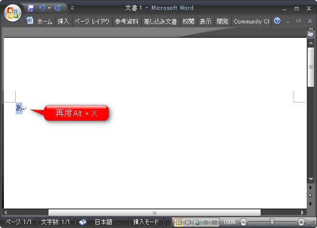Click the vertical scrollbar up arrow
The image size is (317, 228).
pos(311,43)
